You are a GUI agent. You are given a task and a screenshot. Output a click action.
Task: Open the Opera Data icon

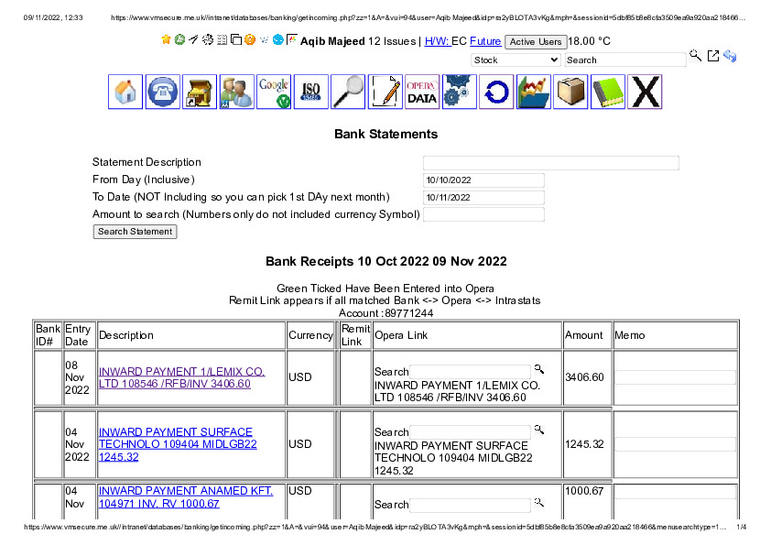[x=422, y=93]
